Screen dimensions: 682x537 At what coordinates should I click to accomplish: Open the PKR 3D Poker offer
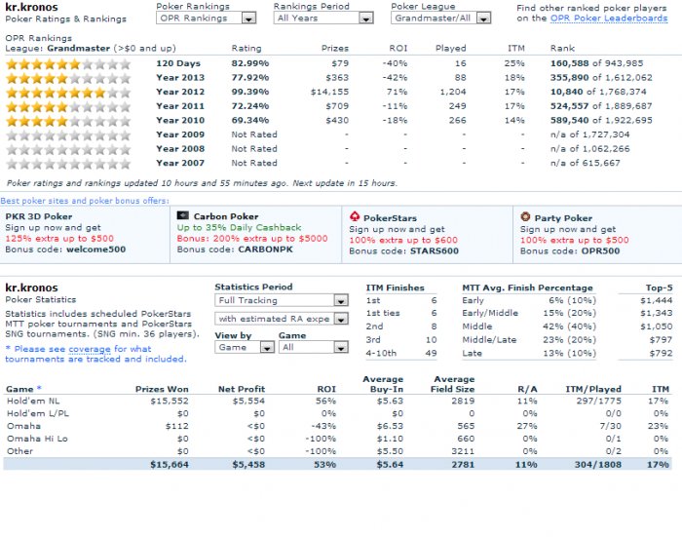[39, 216]
